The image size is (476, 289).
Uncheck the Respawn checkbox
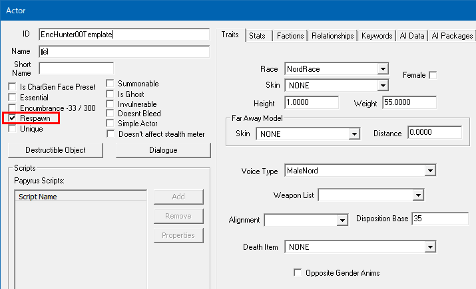(13, 118)
